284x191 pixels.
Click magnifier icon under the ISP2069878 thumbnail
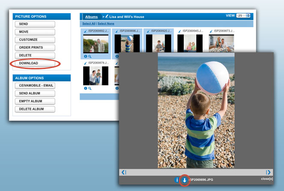90,88
